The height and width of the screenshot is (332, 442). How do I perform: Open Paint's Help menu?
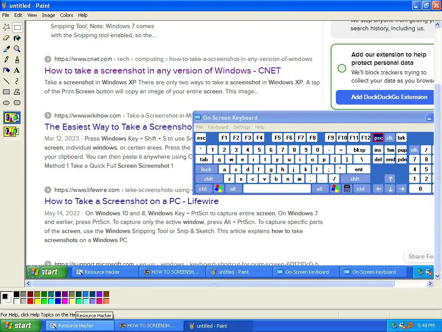82,15
